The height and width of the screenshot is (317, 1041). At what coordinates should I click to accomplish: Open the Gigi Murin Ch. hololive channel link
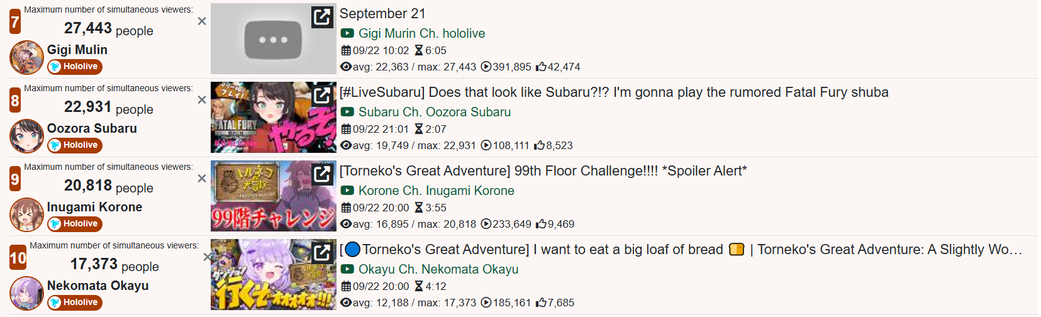tap(421, 33)
